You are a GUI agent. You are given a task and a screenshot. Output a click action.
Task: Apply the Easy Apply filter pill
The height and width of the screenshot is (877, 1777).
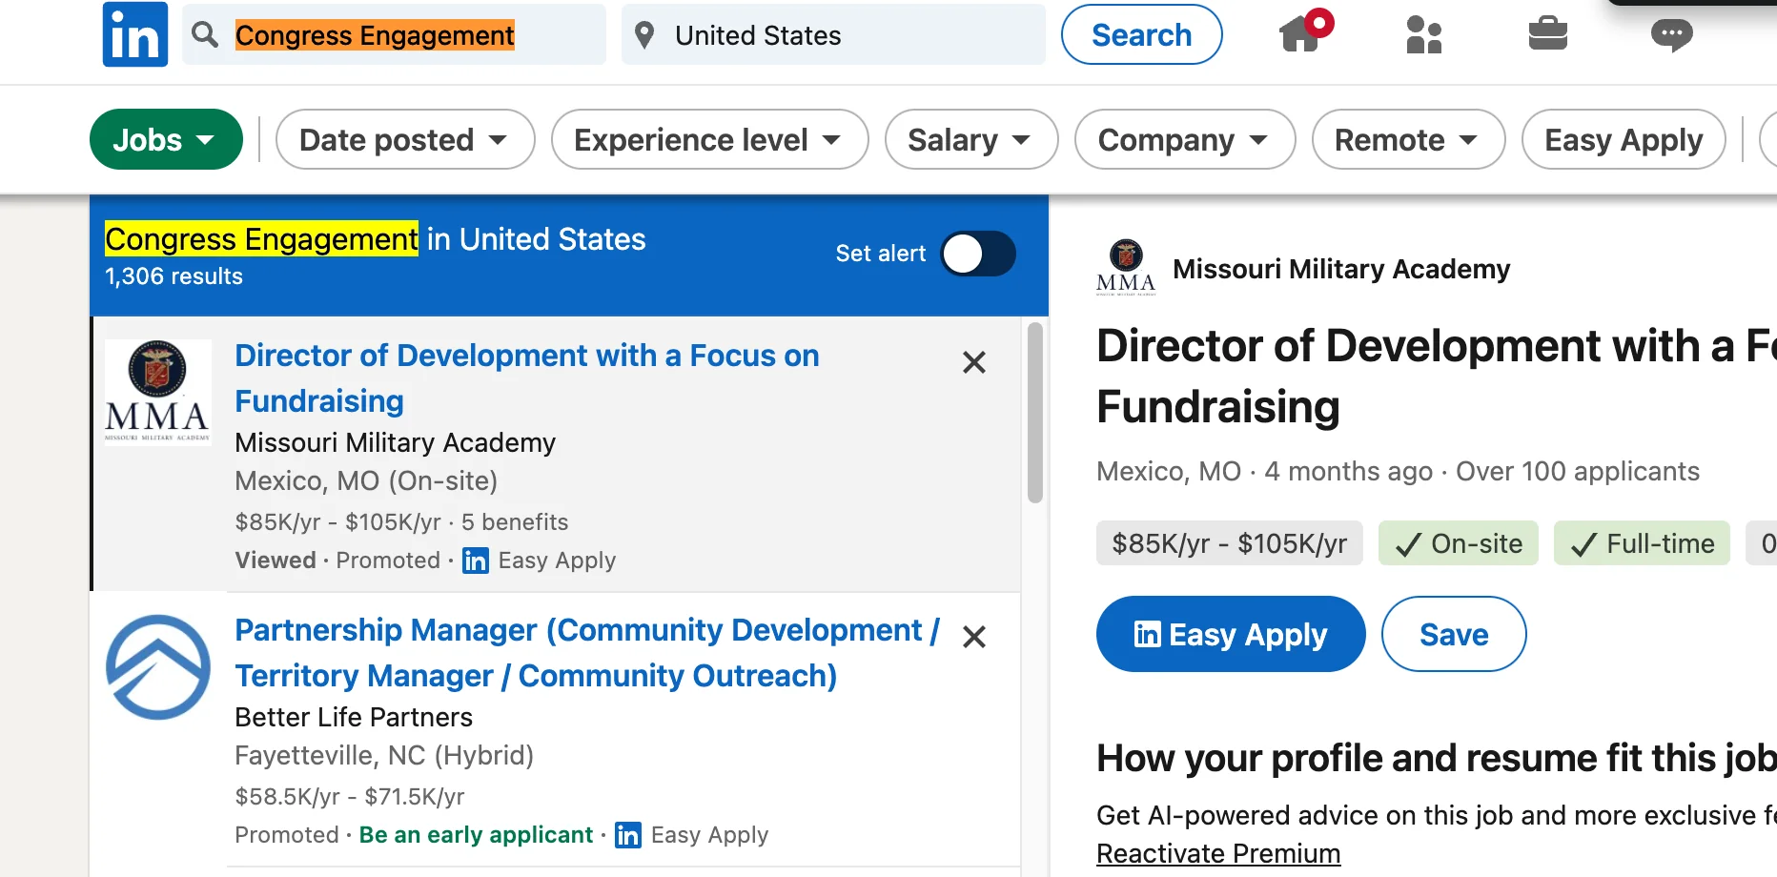(x=1624, y=139)
